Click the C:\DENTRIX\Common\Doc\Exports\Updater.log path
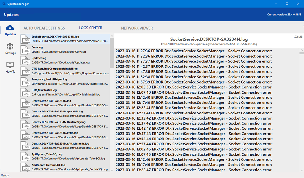 pyautogui.click(x=61, y=62)
